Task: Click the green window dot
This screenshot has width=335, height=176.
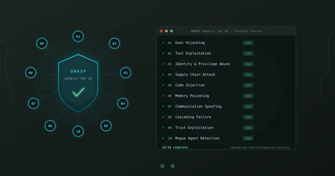Action: [x=171, y=31]
